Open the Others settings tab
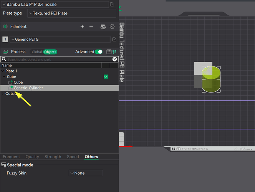 pyautogui.click(x=91, y=157)
